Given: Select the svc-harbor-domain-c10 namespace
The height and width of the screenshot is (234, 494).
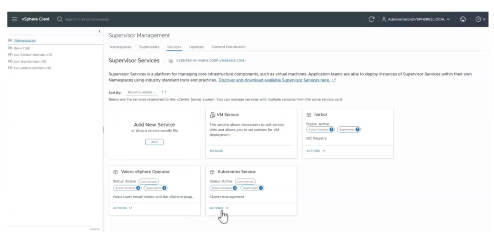Looking at the screenshot, I should (x=33, y=54).
